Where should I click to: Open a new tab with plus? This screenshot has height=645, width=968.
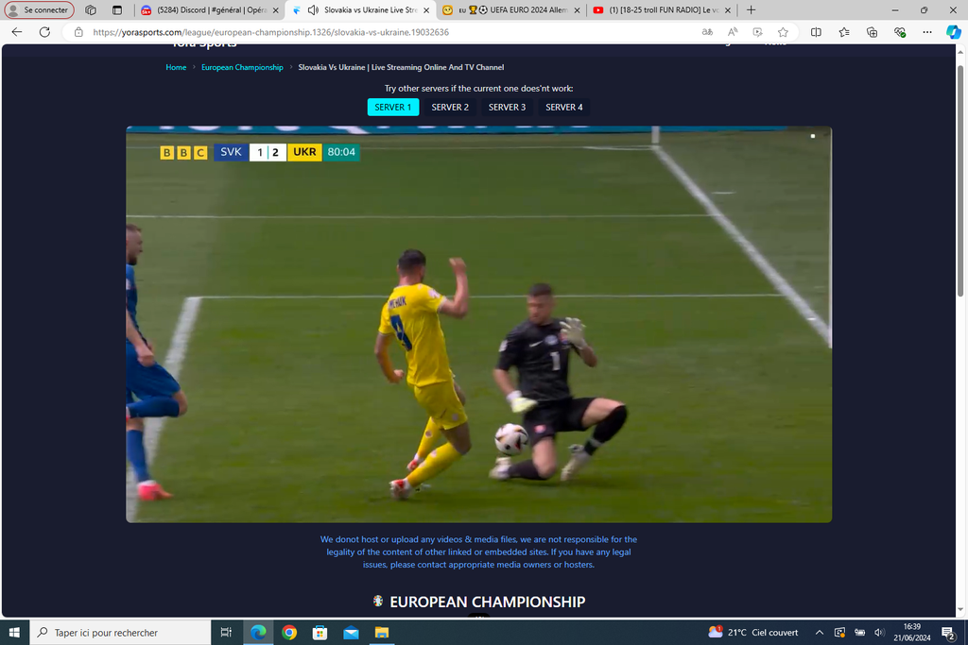(x=751, y=9)
